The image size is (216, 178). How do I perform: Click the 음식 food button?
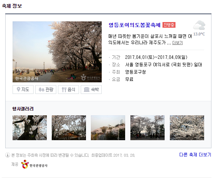click(69, 89)
